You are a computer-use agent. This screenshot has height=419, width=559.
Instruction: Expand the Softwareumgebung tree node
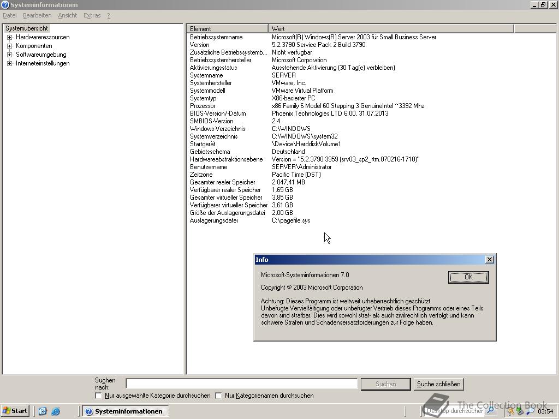(x=10, y=55)
